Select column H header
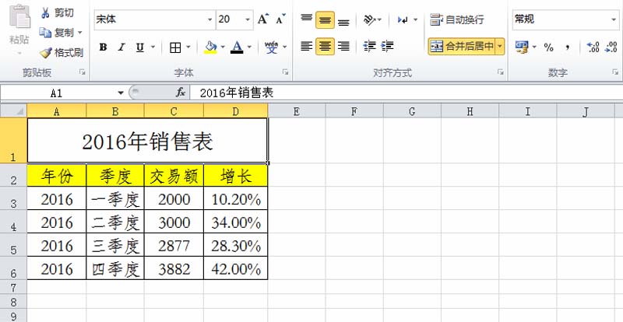 pyautogui.click(x=470, y=111)
